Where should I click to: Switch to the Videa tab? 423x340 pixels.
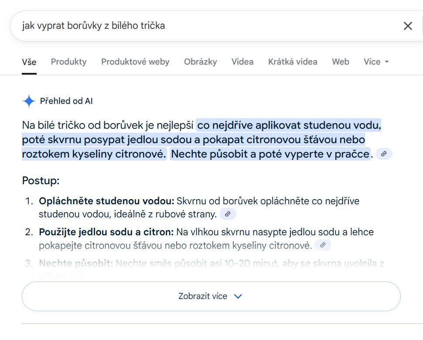tap(242, 62)
